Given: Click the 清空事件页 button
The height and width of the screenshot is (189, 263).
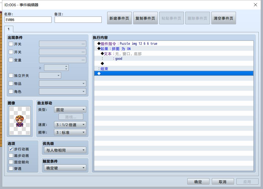Looking at the screenshot, I should click(224, 18).
